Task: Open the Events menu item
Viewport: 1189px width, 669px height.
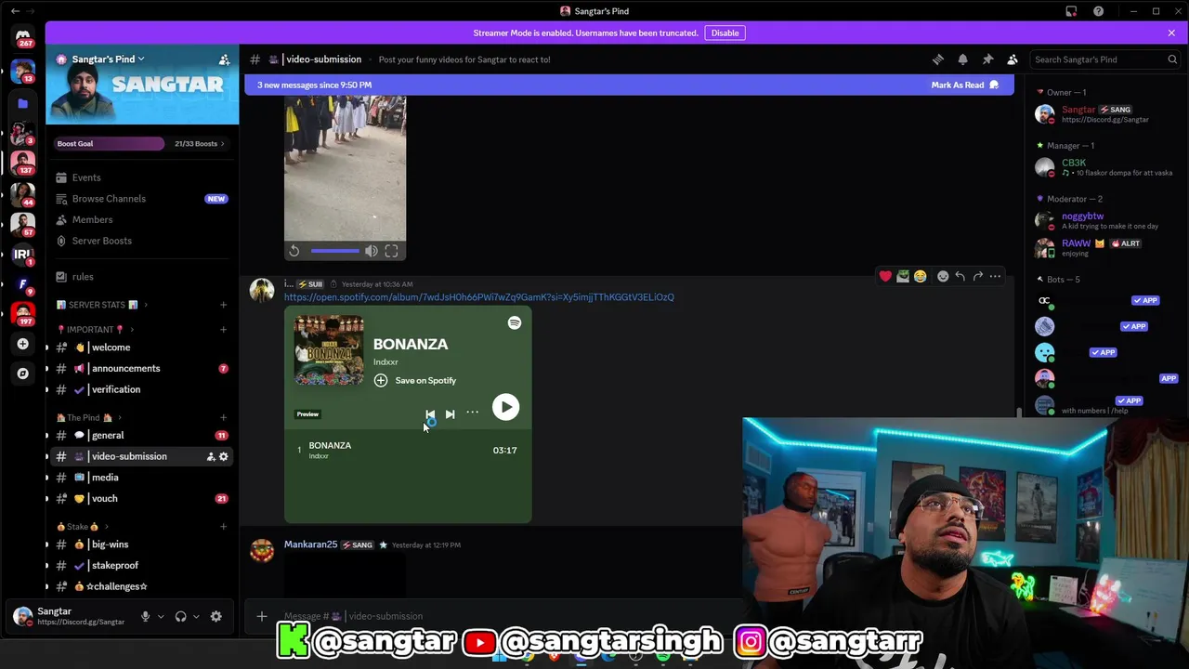Action: (x=141, y=177)
